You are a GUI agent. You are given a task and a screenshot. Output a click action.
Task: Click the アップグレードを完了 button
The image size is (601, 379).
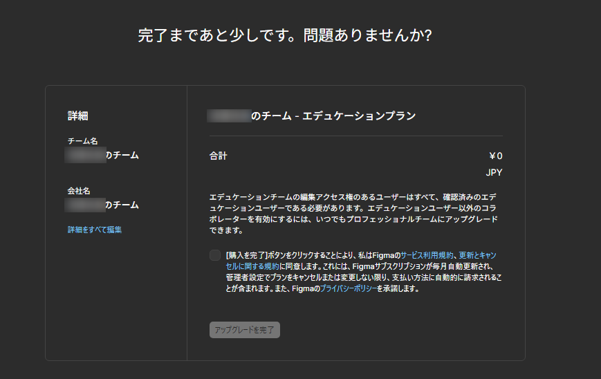pyautogui.click(x=245, y=330)
